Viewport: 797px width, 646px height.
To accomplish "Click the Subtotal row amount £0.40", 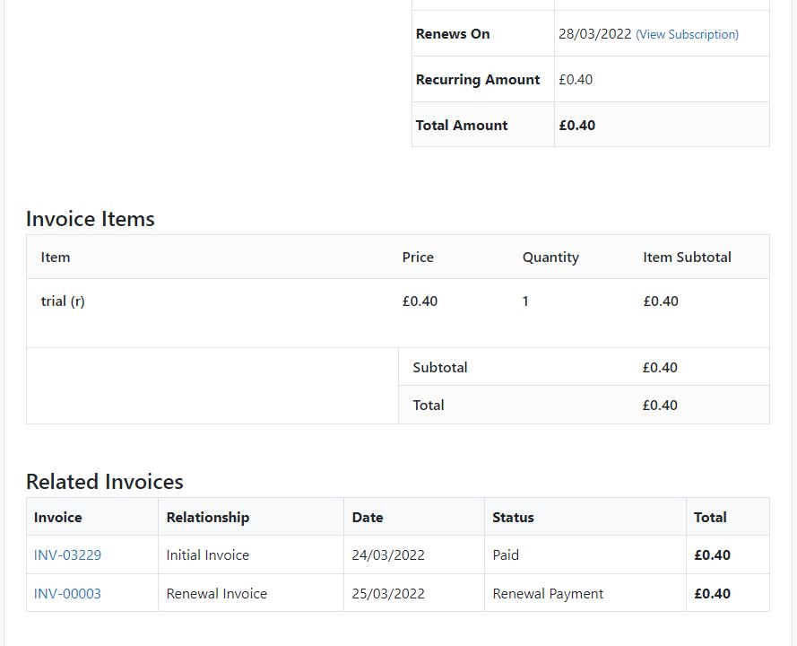I will (x=660, y=367).
